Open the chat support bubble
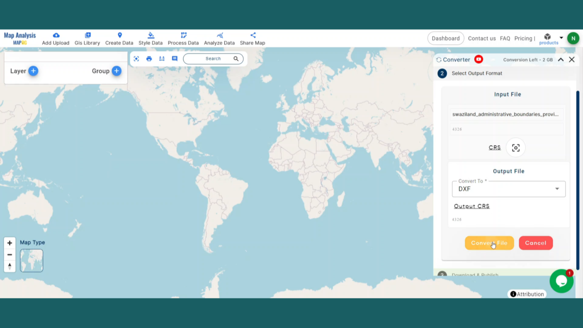Viewport: 583px width, 328px height. pyautogui.click(x=562, y=280)
